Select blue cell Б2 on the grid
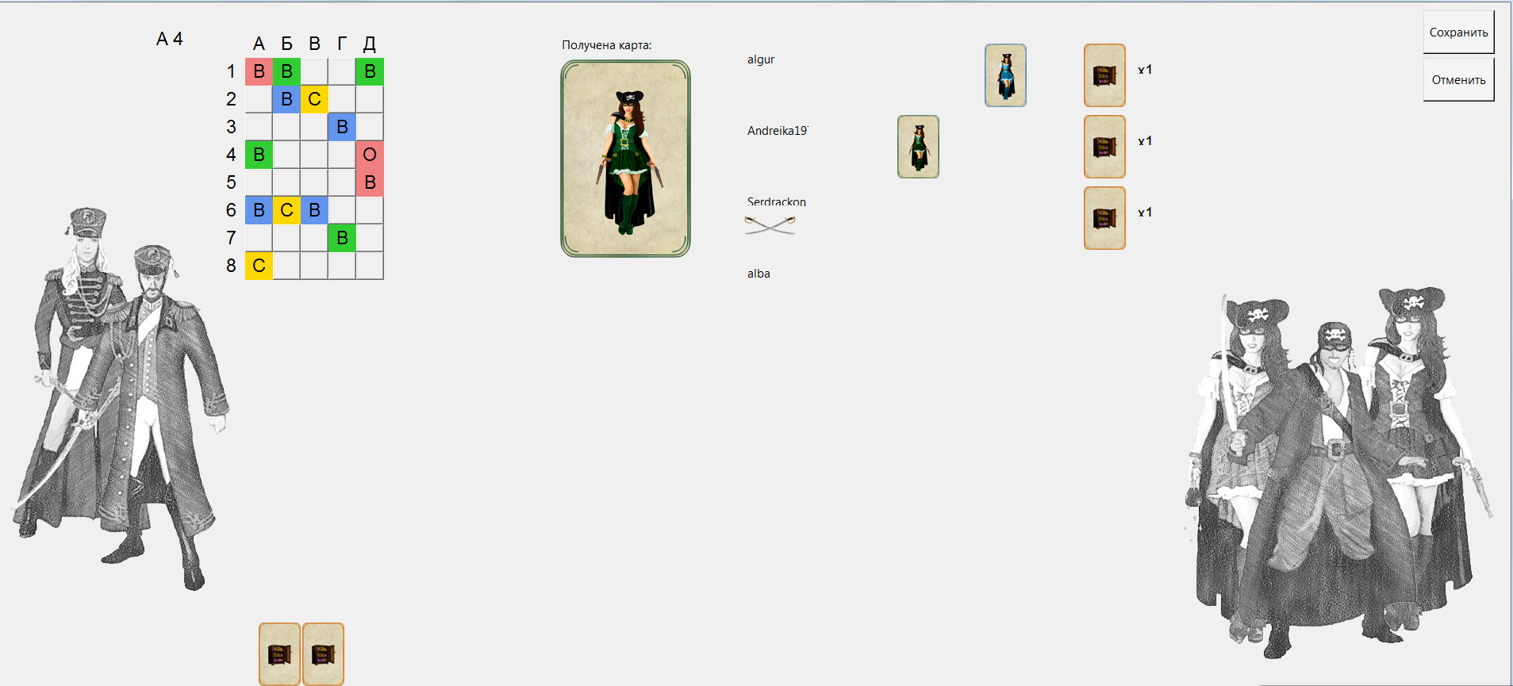This screenshot has height=686, width=1513. [286, 99]
